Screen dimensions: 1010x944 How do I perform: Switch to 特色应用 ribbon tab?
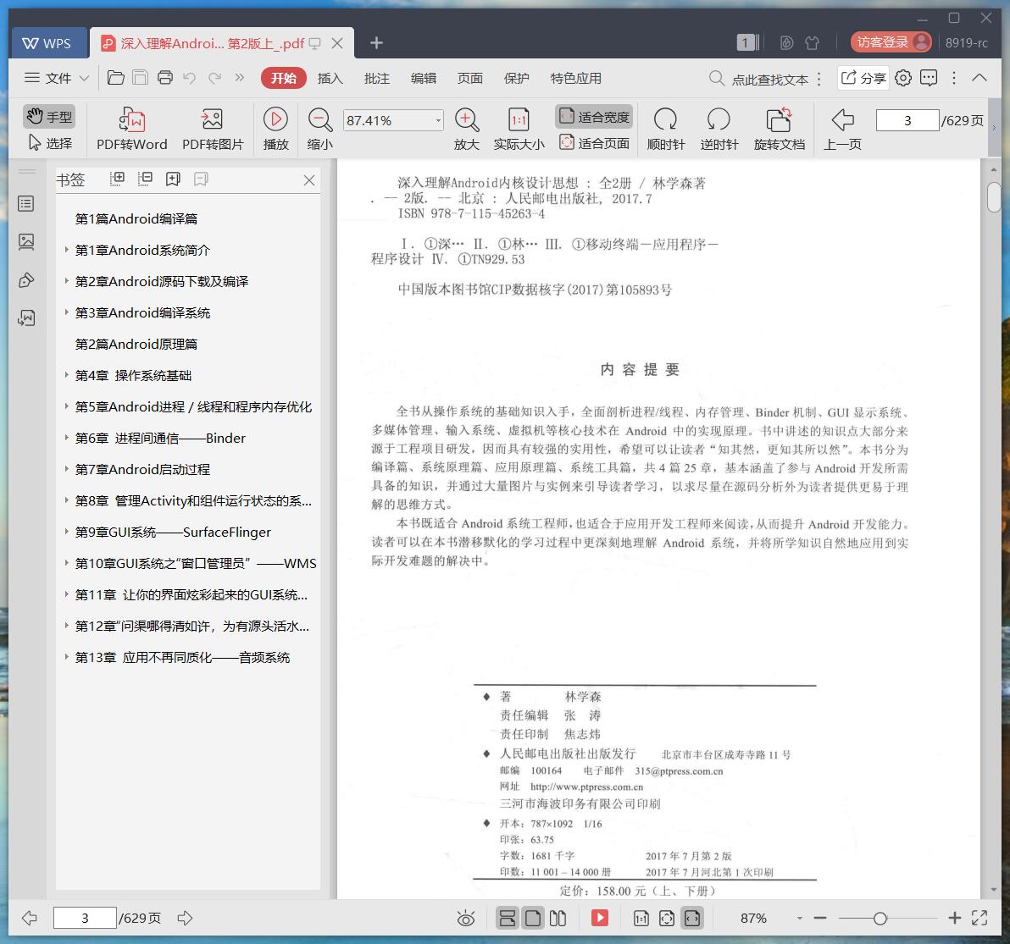coord(576,78)
